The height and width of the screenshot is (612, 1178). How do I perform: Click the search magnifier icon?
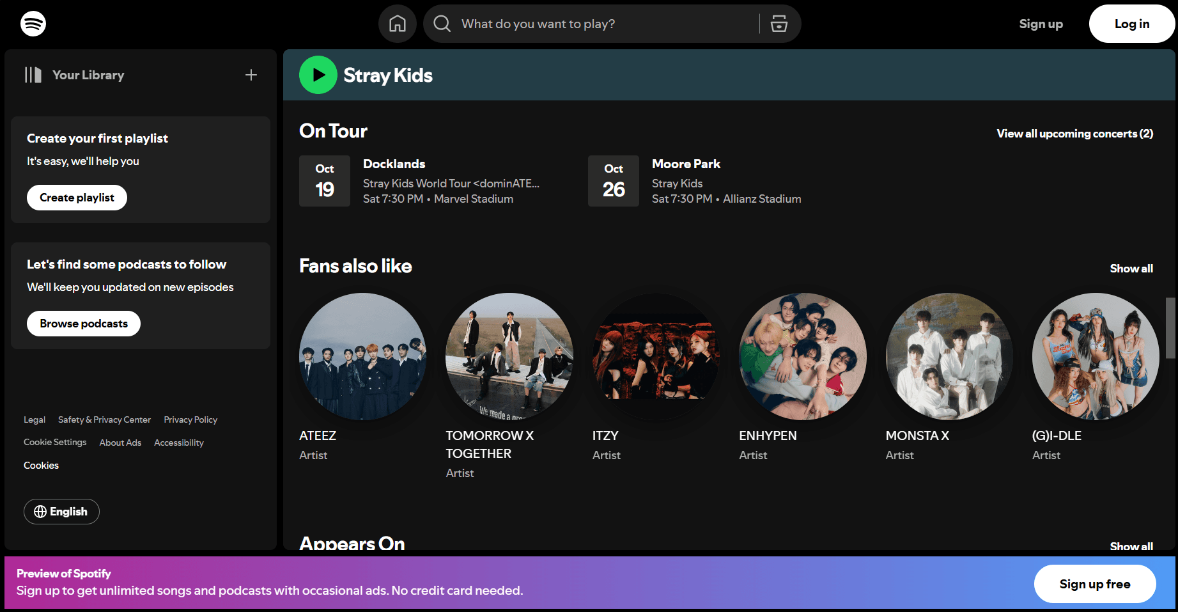442,24
